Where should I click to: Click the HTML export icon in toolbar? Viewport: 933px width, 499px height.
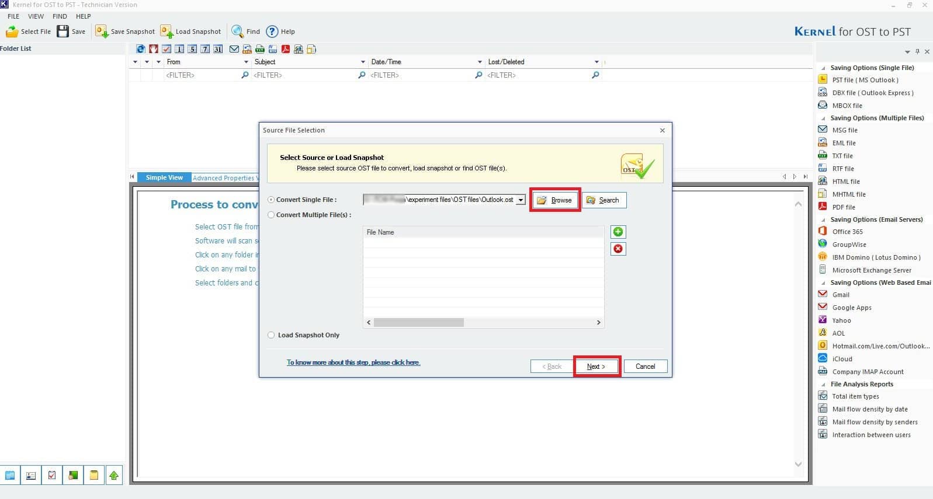[x=299, y=49]
